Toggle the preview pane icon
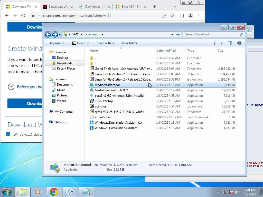263x197 pixels. (230, 43)
